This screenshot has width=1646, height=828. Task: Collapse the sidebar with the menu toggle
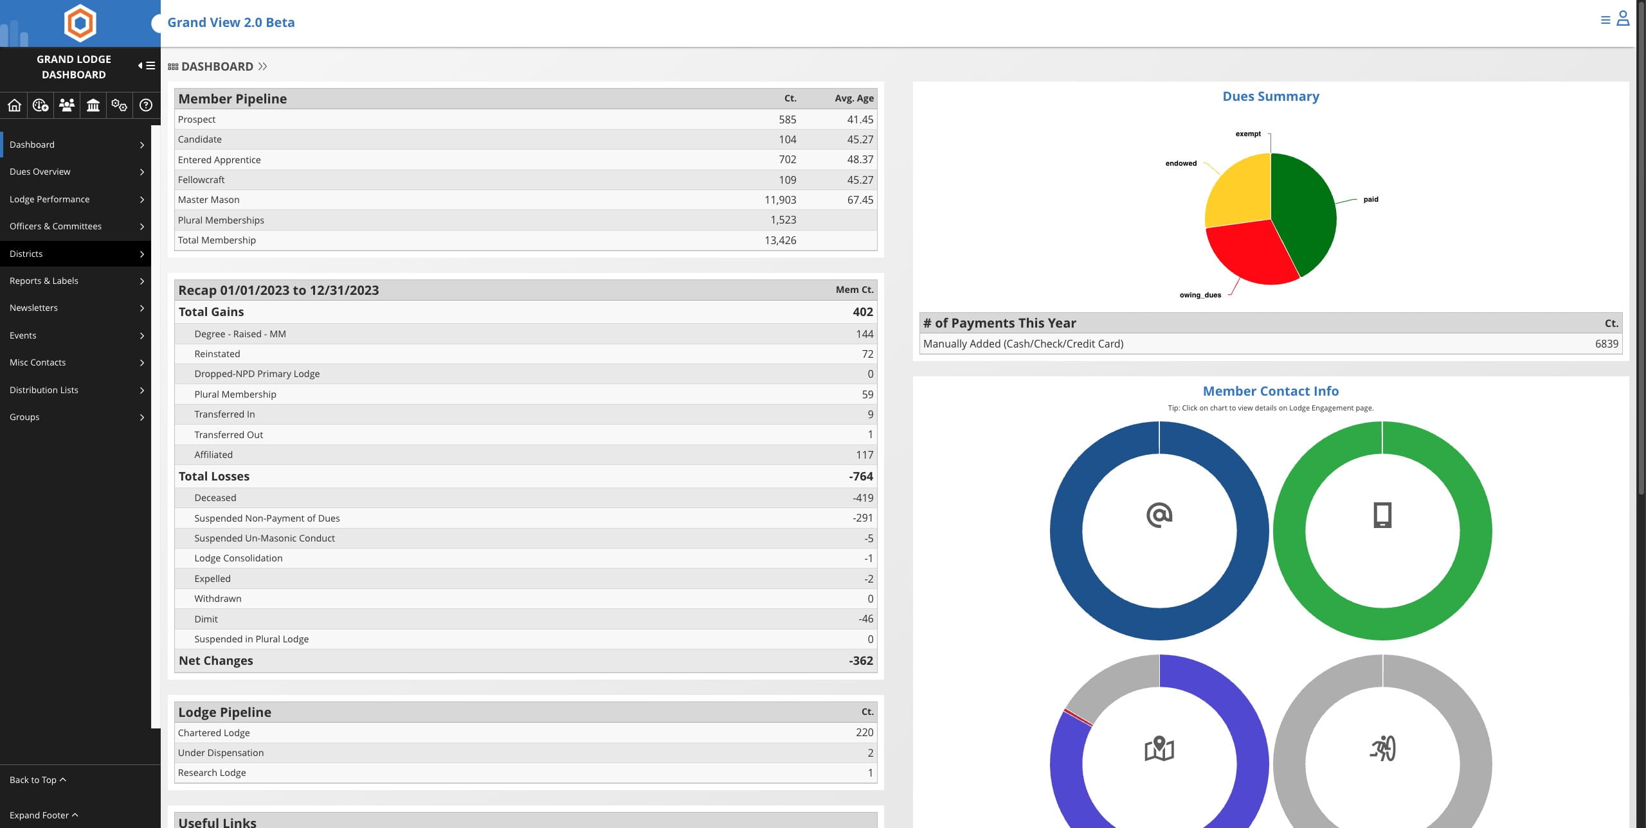pos(147,66)
